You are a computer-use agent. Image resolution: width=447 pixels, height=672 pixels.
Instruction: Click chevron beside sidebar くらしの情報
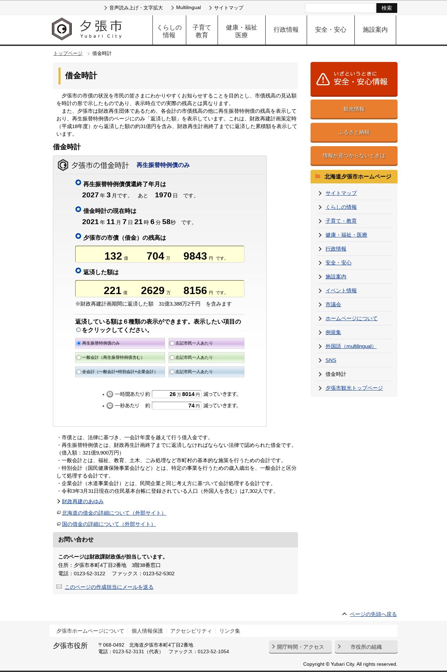[x=320, y=207]
